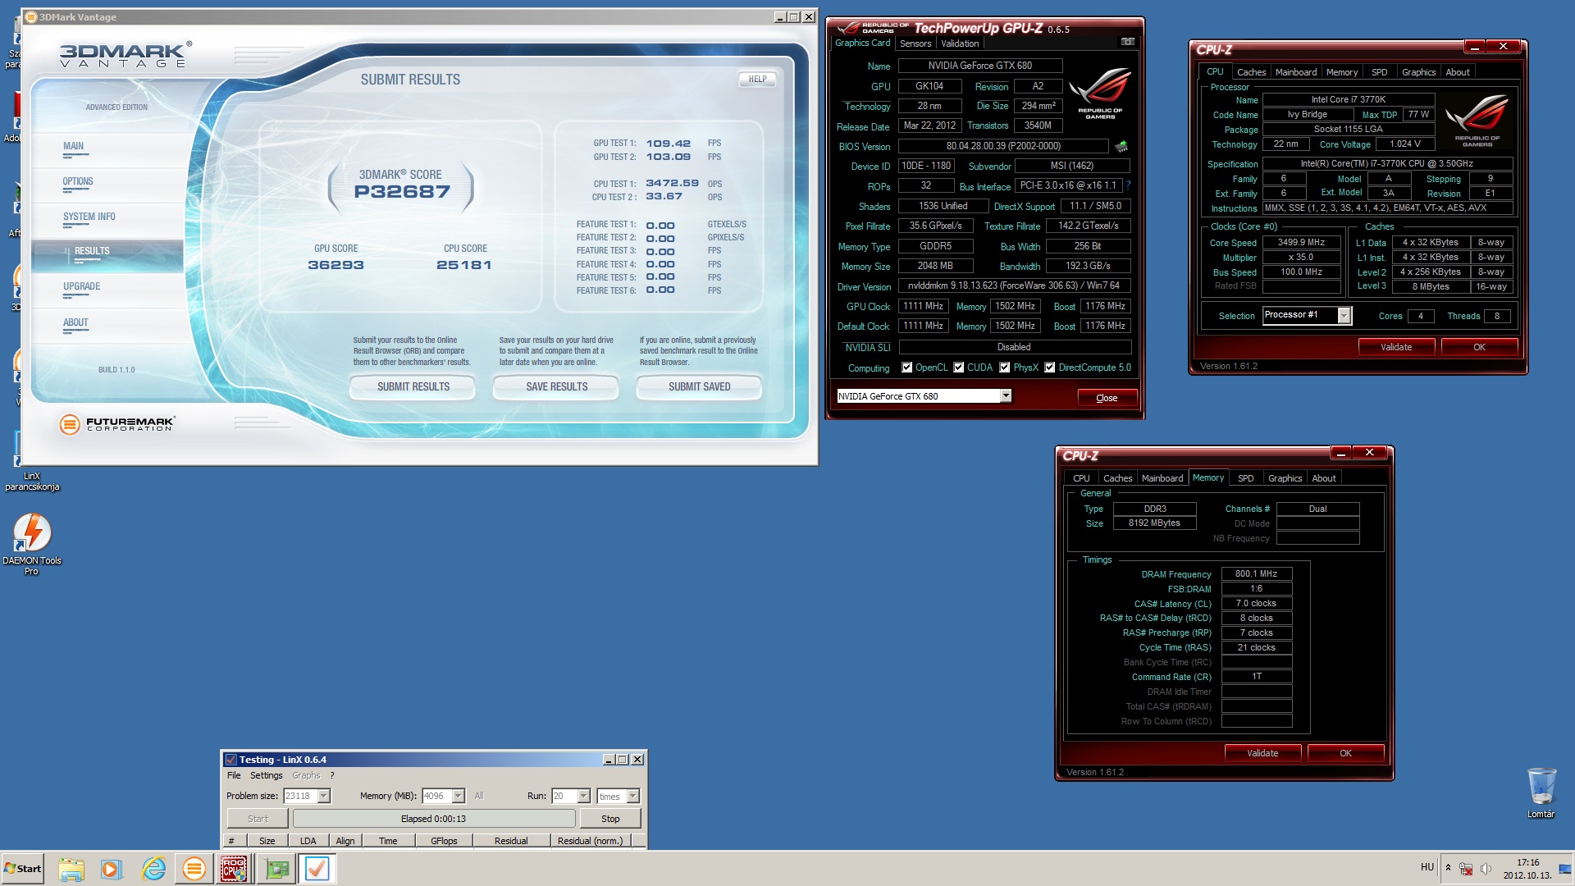The height and width of the screenshot is (886, 1575).
Task: Toggle the OpenCL checkbox
Action: (x=906, y=368)
